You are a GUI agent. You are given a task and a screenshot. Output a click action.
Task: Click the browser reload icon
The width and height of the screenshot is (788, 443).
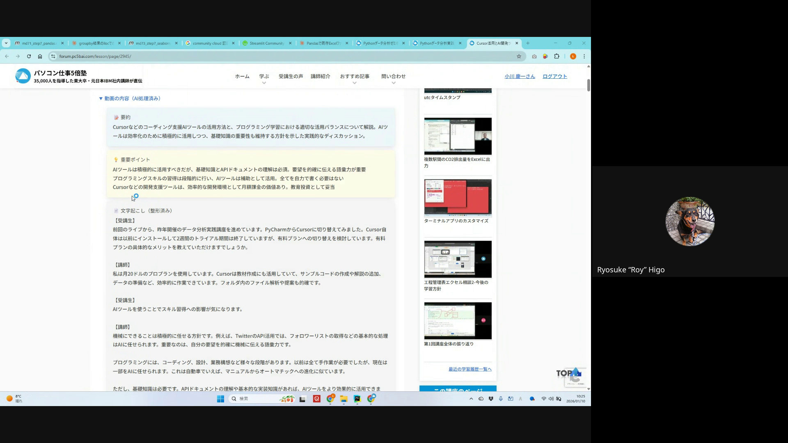[29, 56]
